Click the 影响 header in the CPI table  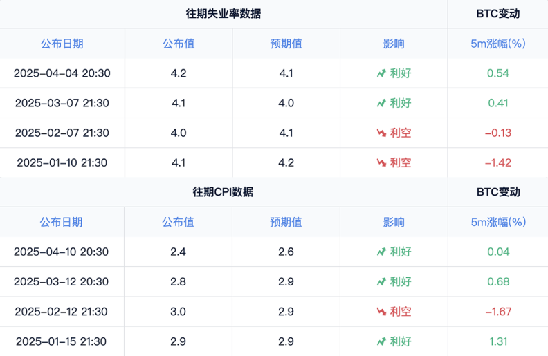tap(393, 222)
